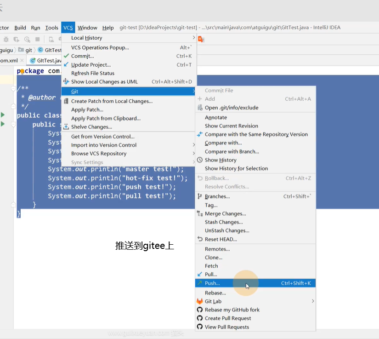Choose Tag... in the Git submenu
Screen dimensions: 379x339
tap(255, 205)
